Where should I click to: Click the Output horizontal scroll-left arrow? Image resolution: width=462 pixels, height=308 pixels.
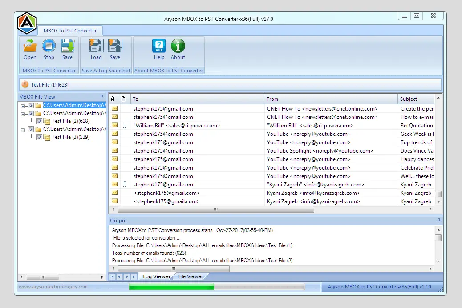point(113,269)
